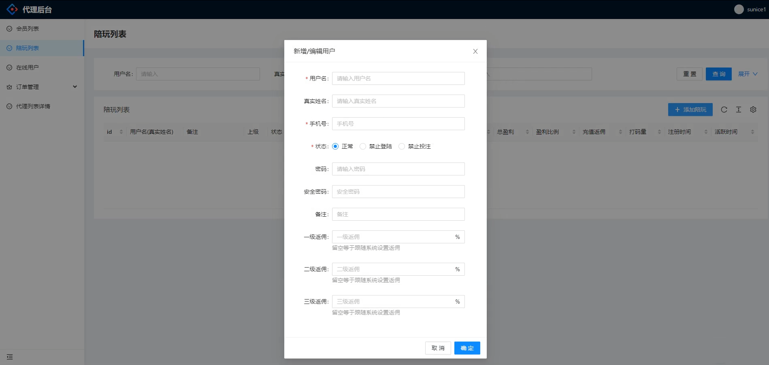The image size is (769, 365).
Task: Close the 新增/编辑用户 dialog with X icon
Action: click(x=475, y=51)
